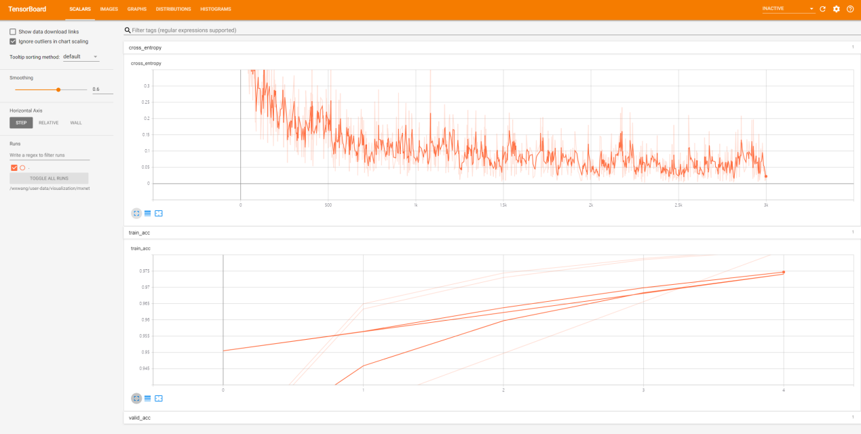Uncheck Ignore outliers in chart scaling
Image resolution: width=861 pixels, height=434 pixels.
click(13, 41)
